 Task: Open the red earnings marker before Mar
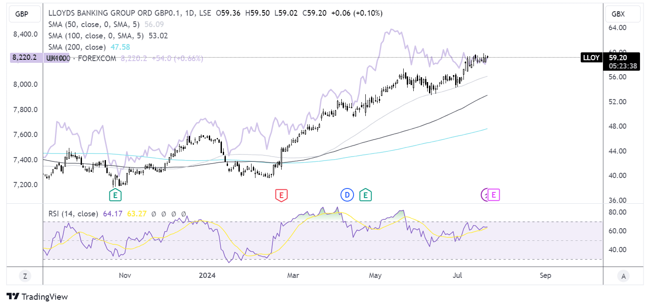[281, 195]
